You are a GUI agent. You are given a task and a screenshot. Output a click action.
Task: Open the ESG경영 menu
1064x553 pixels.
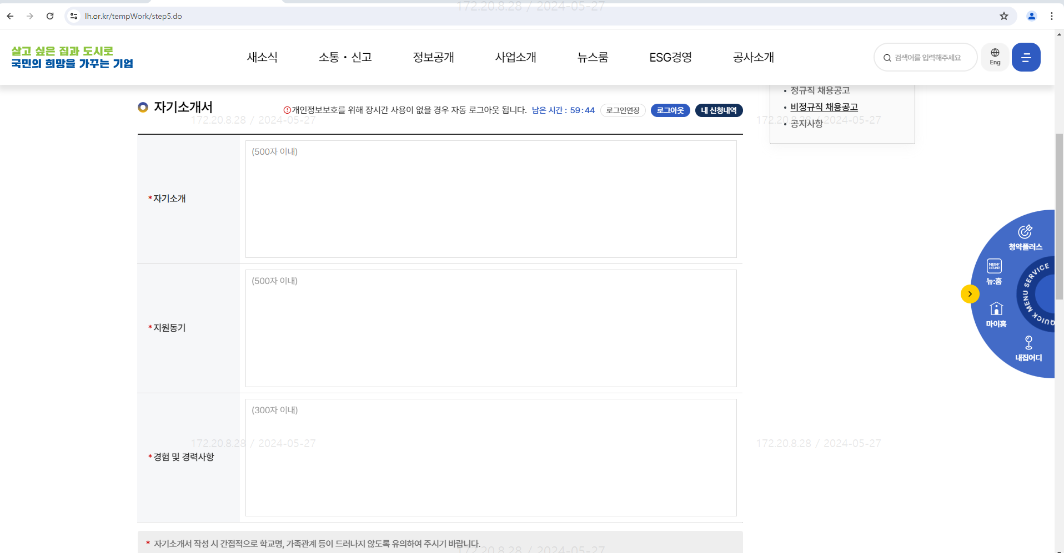tap(671, 57)
